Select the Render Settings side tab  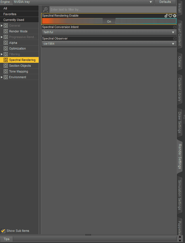(x=180, y=156)
